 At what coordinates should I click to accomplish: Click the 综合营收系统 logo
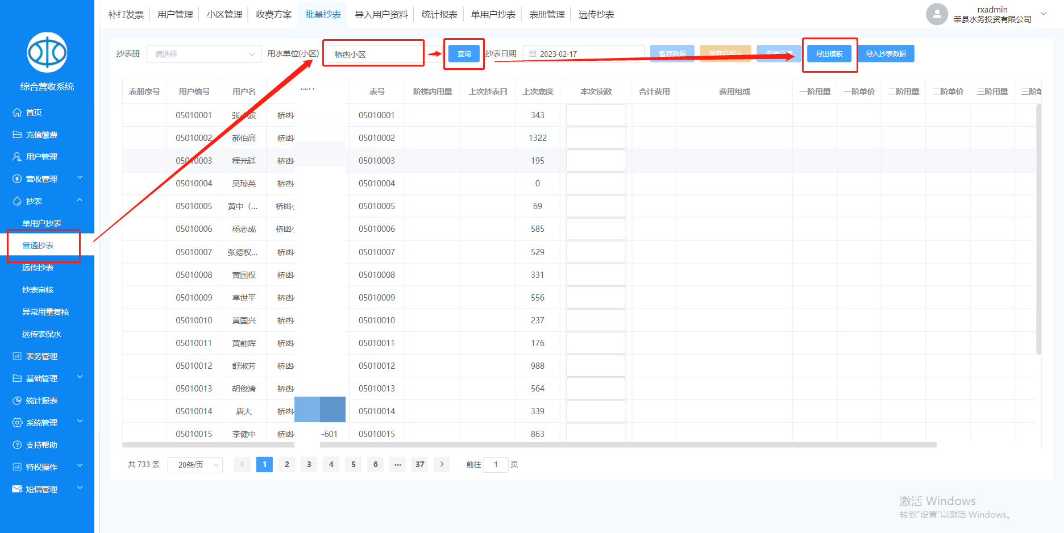click(x=47, y=52)
